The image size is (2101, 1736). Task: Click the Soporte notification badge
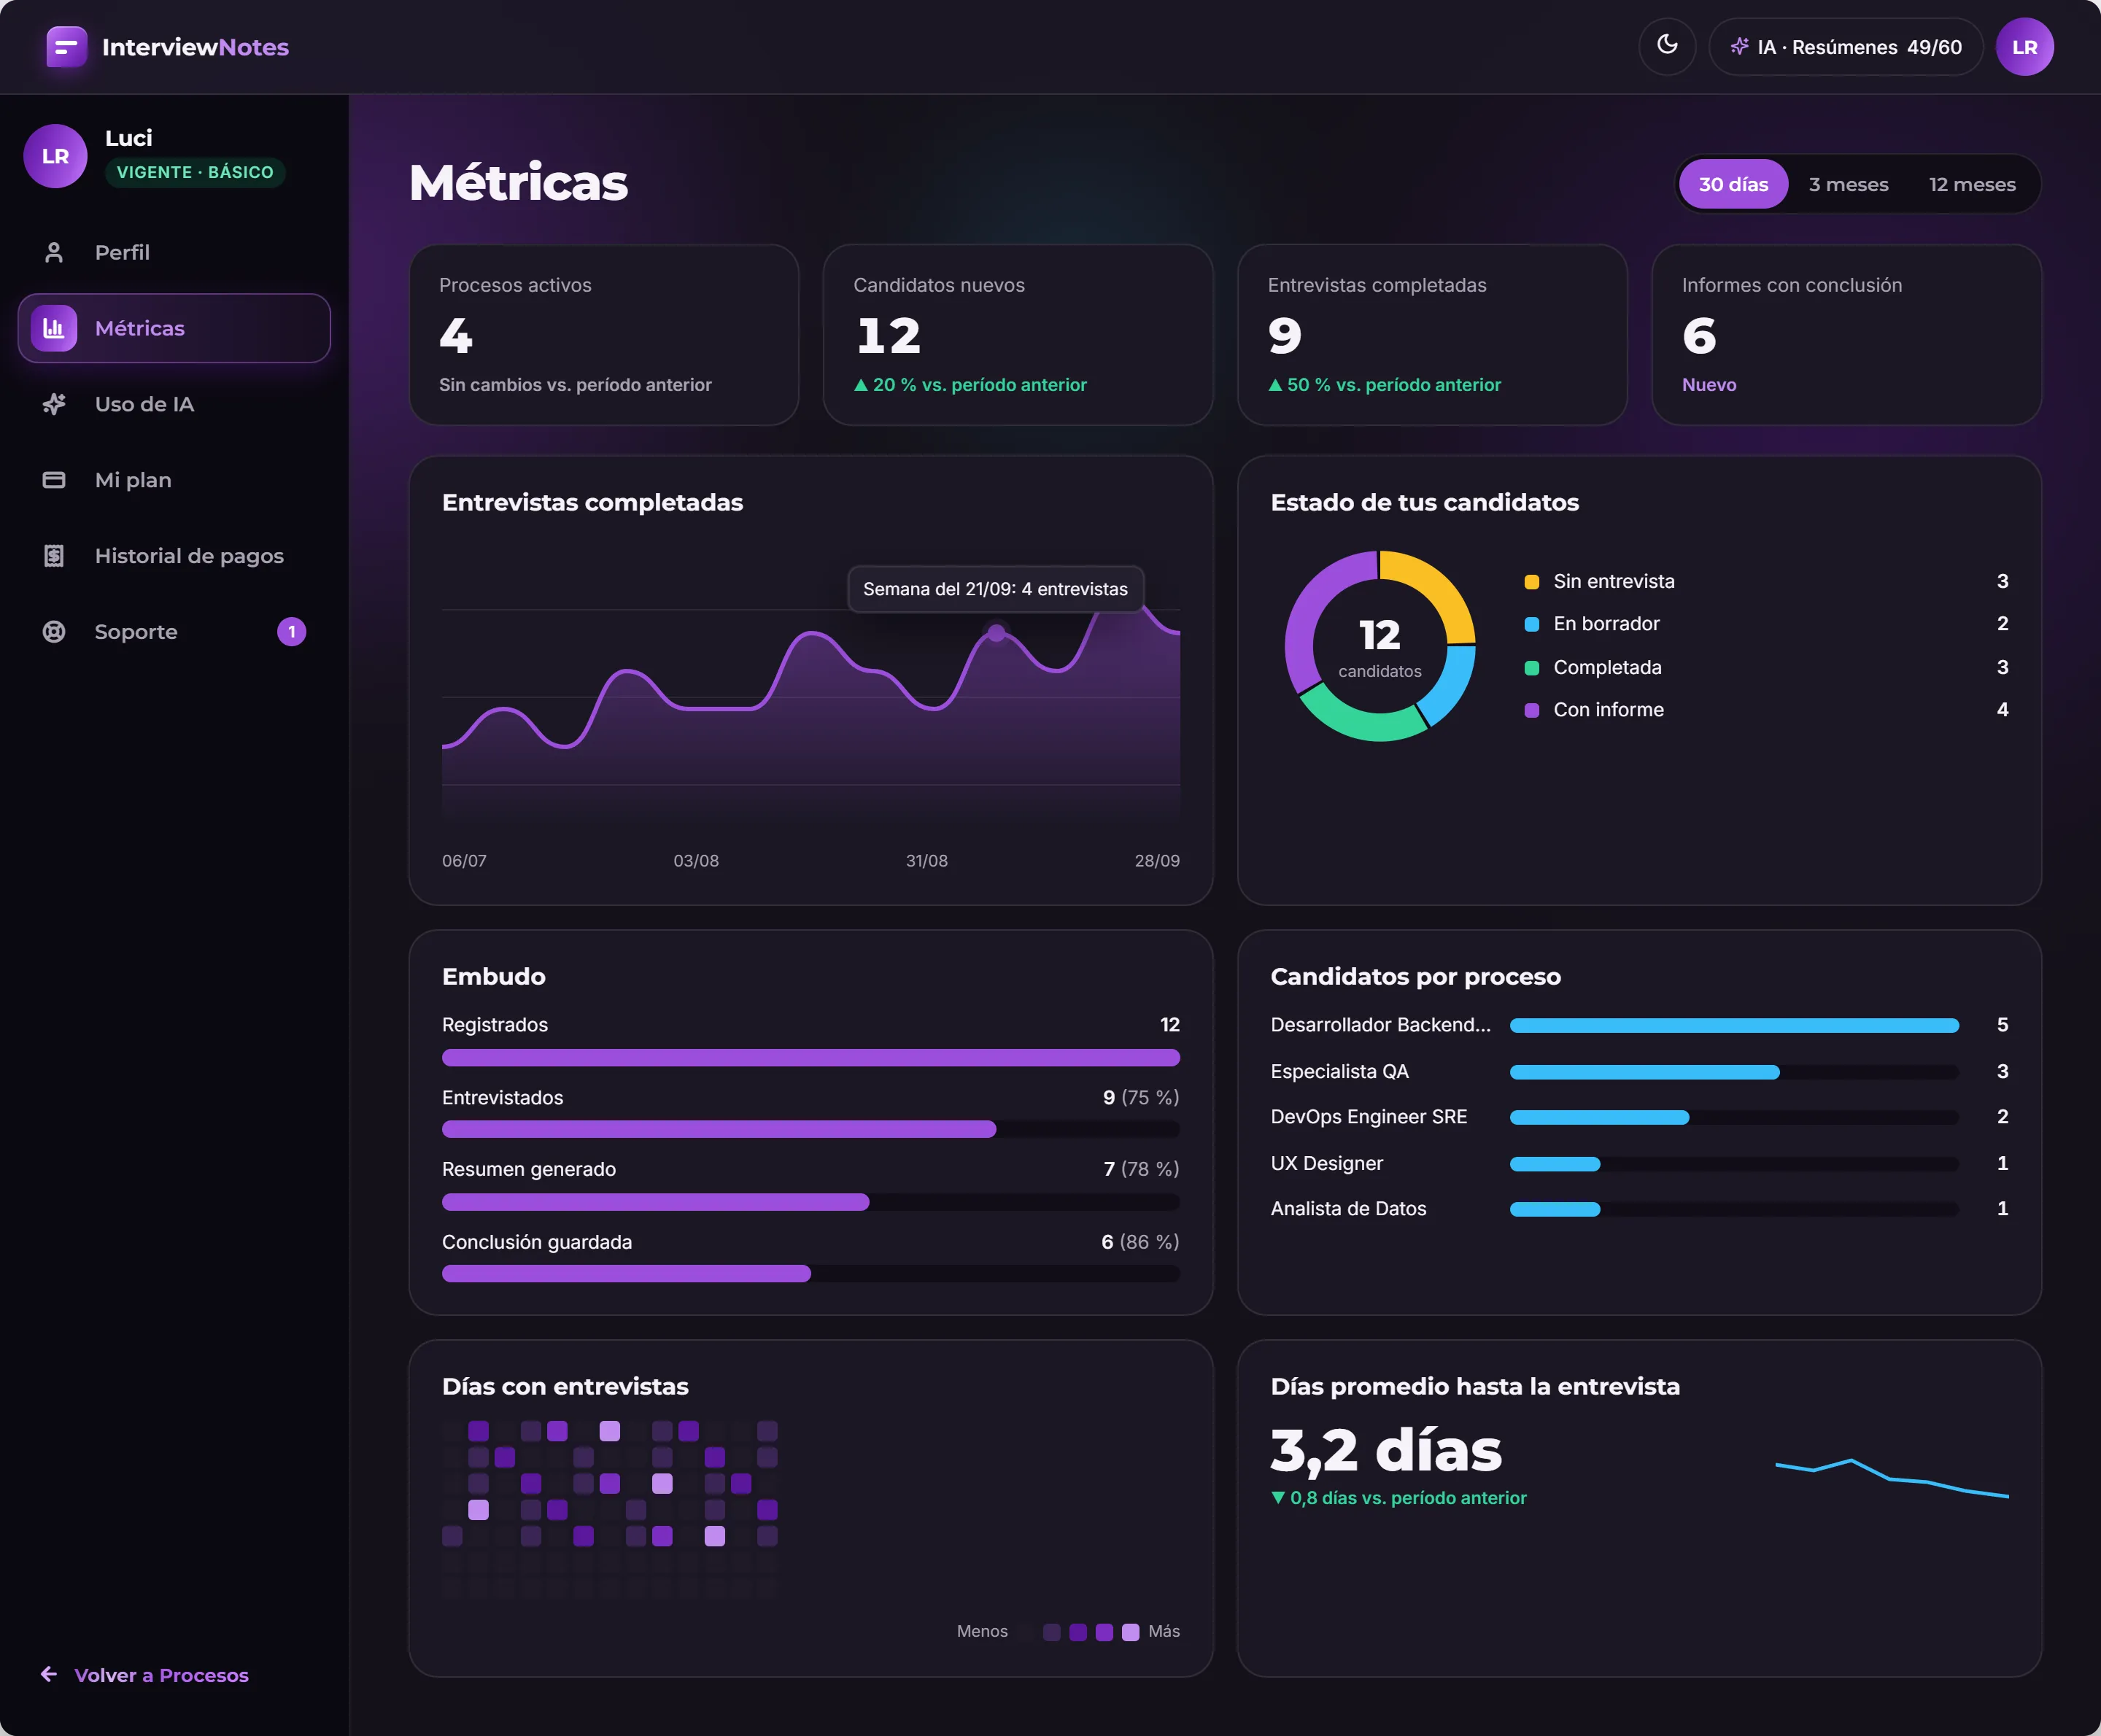[291, 632]
